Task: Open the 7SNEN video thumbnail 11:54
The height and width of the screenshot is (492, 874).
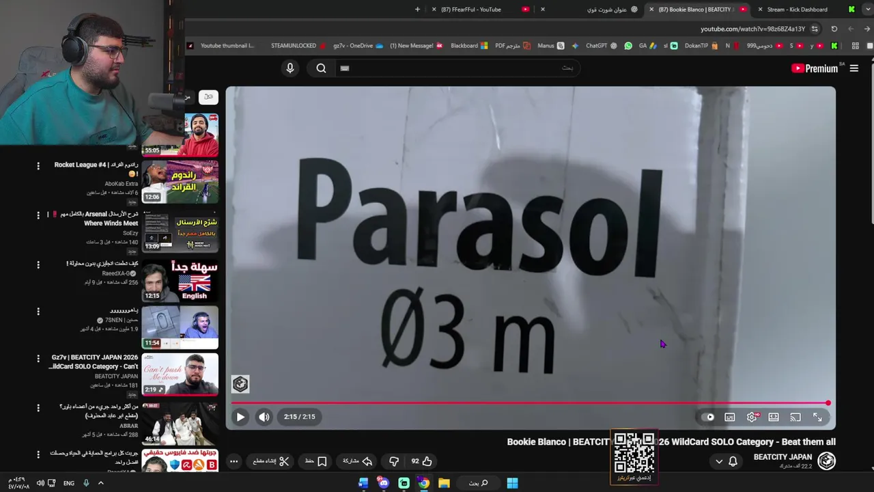Action: point(180,328)
